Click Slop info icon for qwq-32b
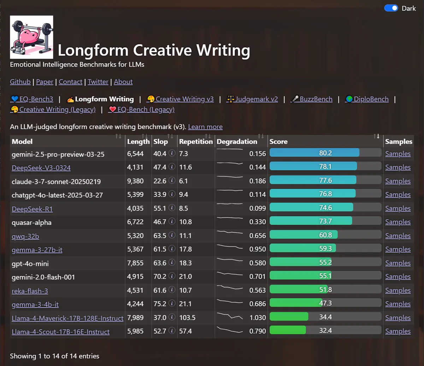The image size is (424, 366). [172, 235]
